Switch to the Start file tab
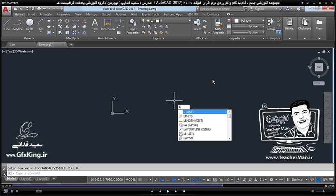The height and width of the screenshot is (196, 336). pyautogui.click(x=12, y=44)
